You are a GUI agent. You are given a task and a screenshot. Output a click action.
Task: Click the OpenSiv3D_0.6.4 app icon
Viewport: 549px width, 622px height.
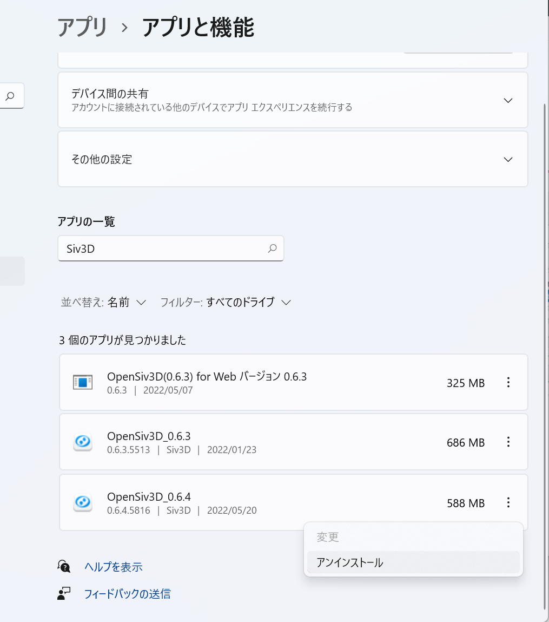pyautogui.click(x=83, y=503)
